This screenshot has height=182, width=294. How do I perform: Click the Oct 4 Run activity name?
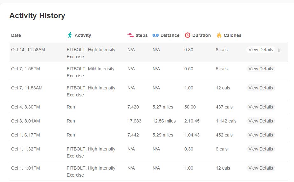click(71, 107)
